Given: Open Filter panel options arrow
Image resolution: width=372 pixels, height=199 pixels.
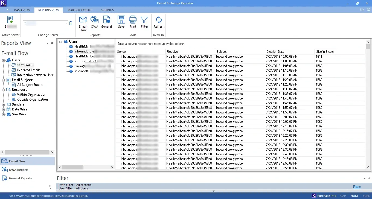Looking at the screenshot, I should 365,178.
